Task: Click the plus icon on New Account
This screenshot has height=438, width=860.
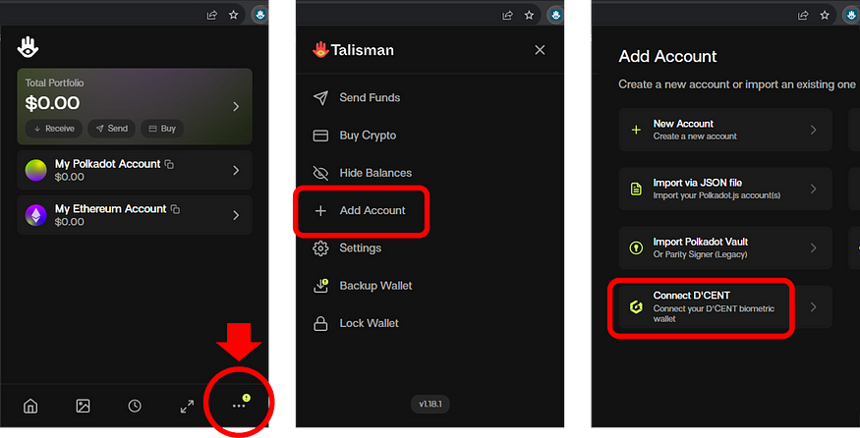Action: [x=636, y=130]
